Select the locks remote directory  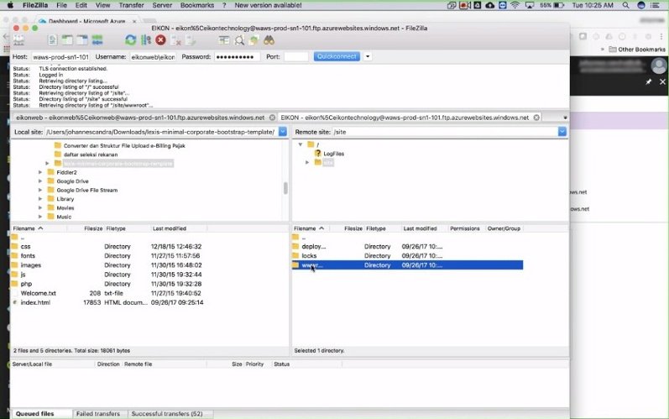310,256
